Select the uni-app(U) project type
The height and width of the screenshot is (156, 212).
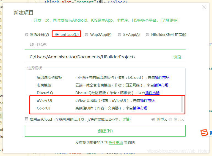[57, 34]
